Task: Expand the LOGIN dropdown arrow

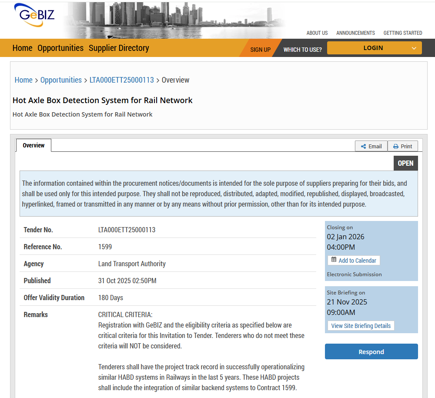Action: click(x=414, y=48)
